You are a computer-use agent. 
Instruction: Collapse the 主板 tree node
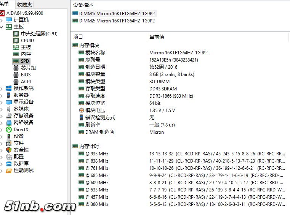[x=2, y=27]
